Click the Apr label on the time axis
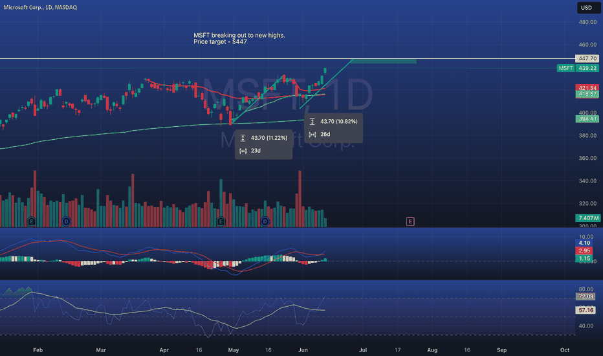Viewport: 603px width, 356px height. click(164, 350)
